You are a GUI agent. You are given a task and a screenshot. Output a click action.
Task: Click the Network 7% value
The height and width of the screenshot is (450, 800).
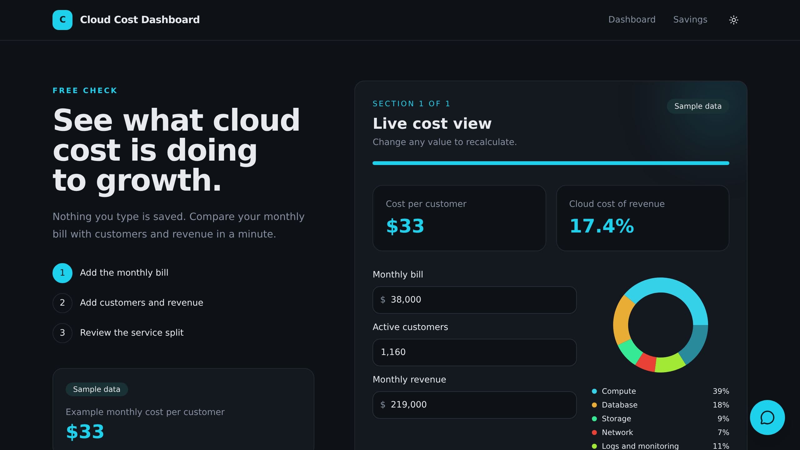[x=723, y=432]
